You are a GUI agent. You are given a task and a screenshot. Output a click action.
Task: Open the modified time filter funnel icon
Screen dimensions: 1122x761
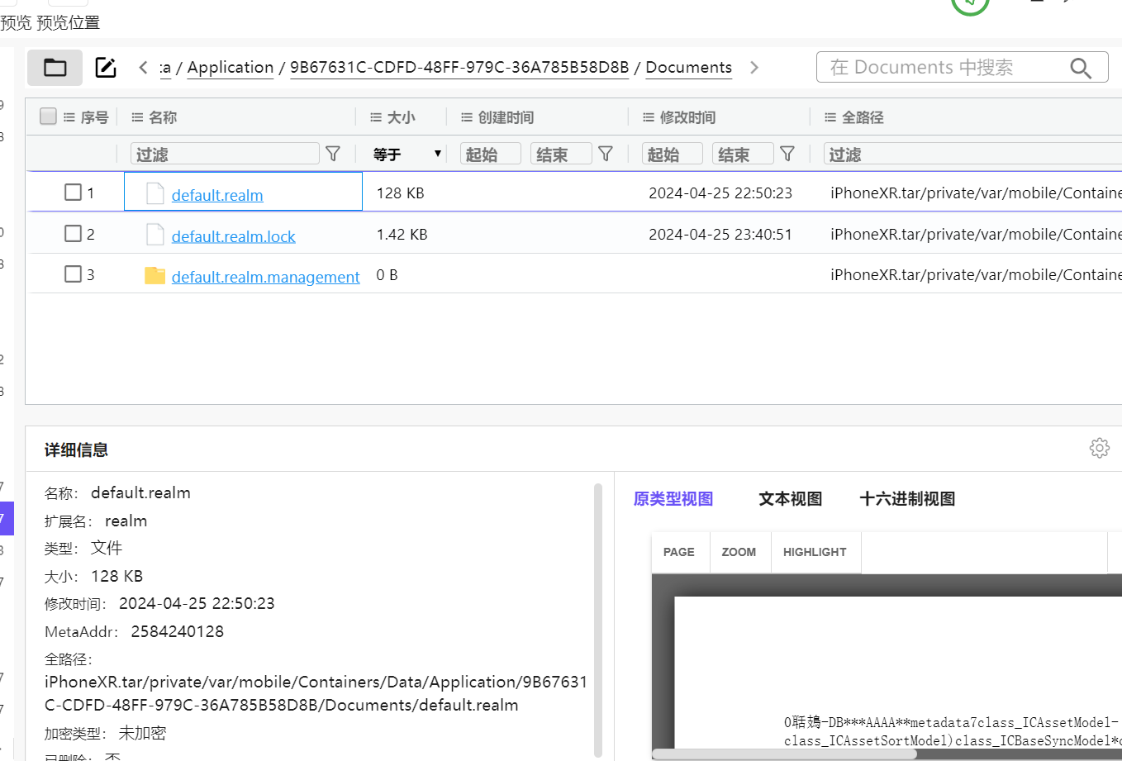click(x=787, y=154)
